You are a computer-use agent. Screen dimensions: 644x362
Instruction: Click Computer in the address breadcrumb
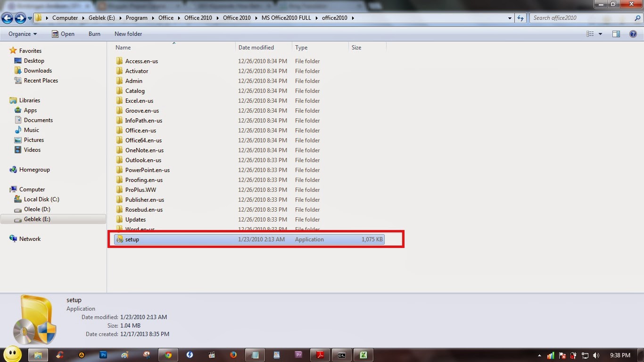tap(65, 18)
